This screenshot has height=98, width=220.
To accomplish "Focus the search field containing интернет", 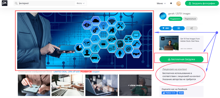I will pos(47,3).
